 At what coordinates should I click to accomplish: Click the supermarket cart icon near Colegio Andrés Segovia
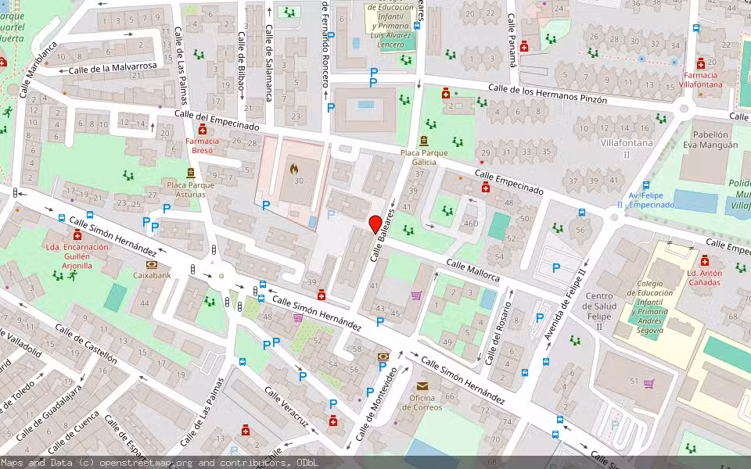coord(648,384)
